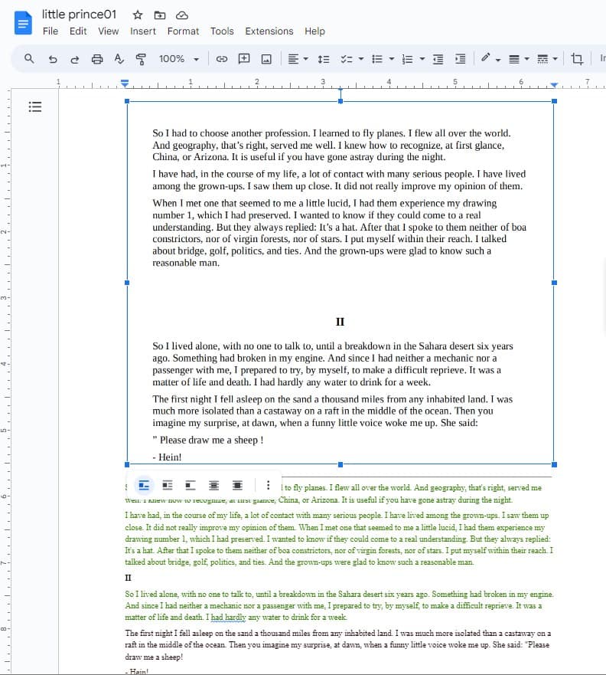Expand checklist menu arrow
The width and height of the screenshot is (606, 675).
coord(361,59)
